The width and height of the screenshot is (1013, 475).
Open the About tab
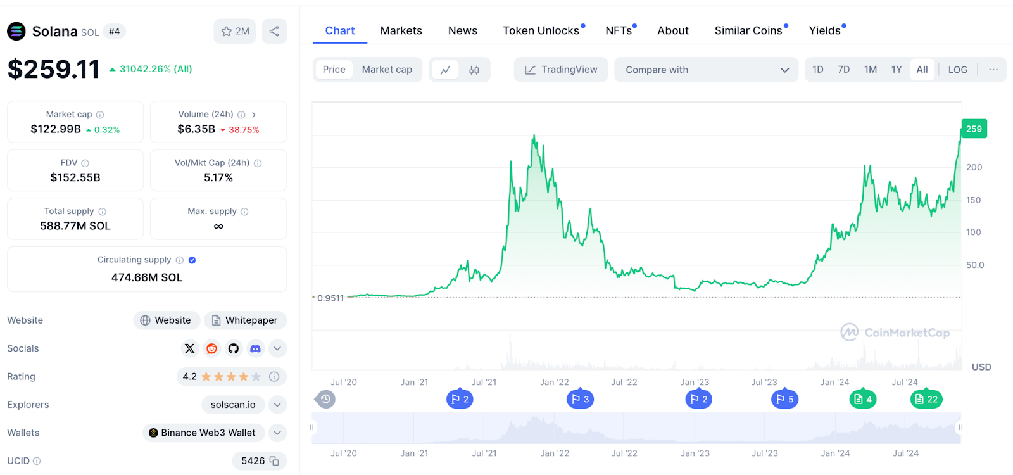[x=673, y=30]
